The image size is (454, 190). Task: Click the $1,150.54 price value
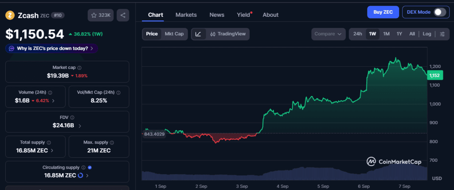(x=35, y=34)
